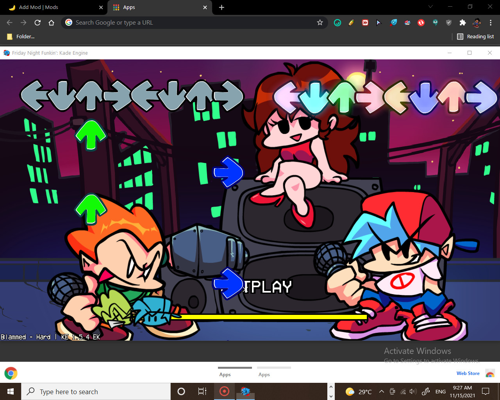Open the red refresh-arrows extension
The height and width of the screenshot is (400, 500).
tap(421, 23)
